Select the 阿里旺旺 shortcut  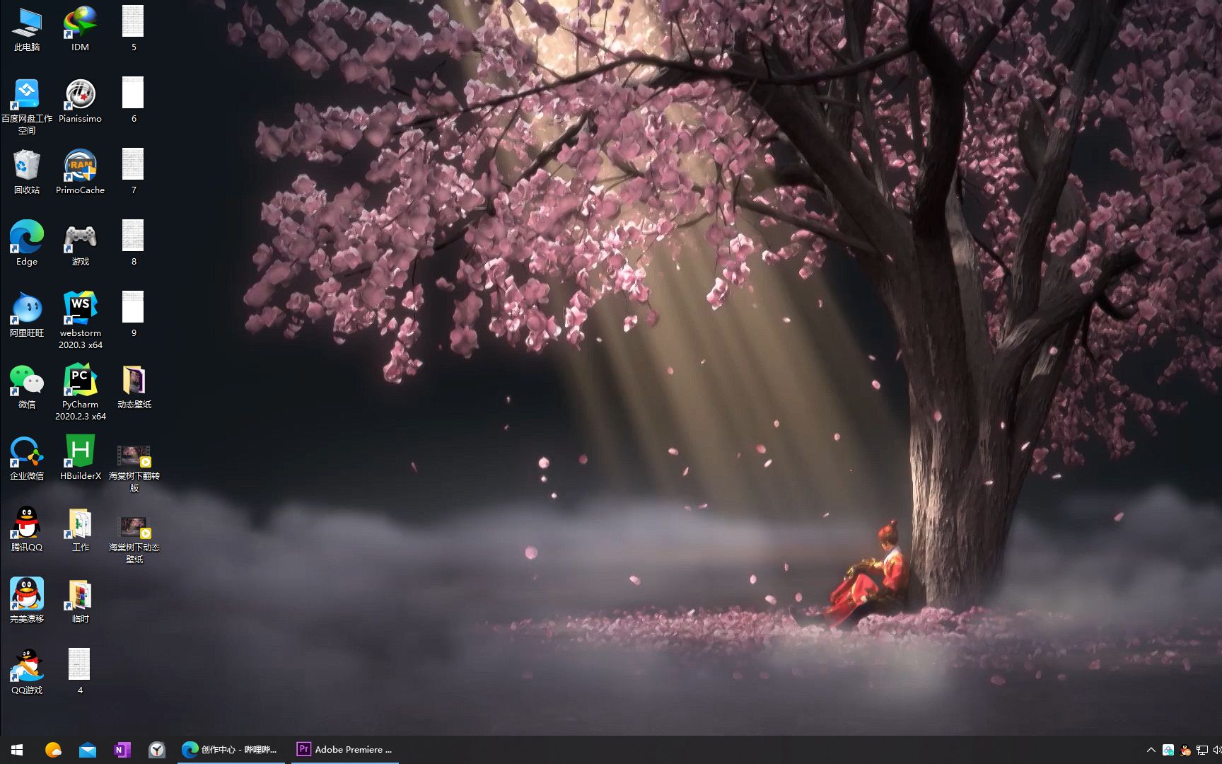27,315
